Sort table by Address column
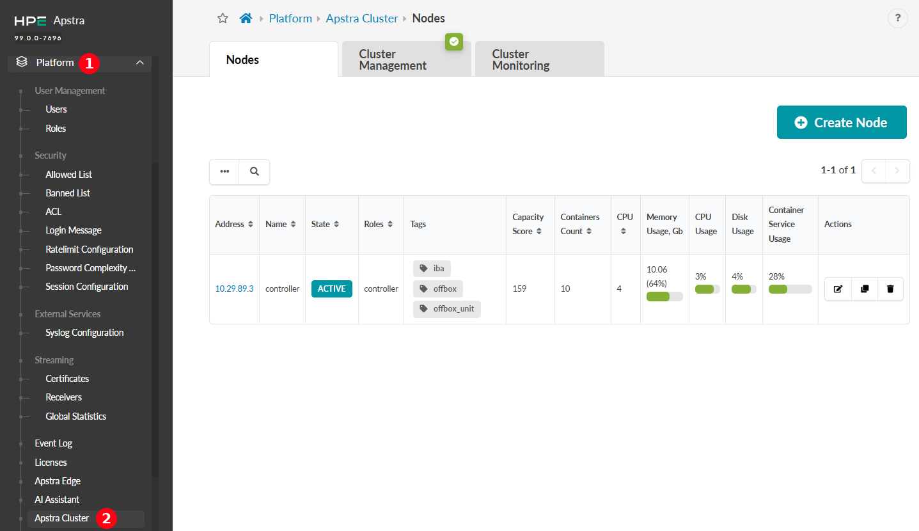 (234, 225)
